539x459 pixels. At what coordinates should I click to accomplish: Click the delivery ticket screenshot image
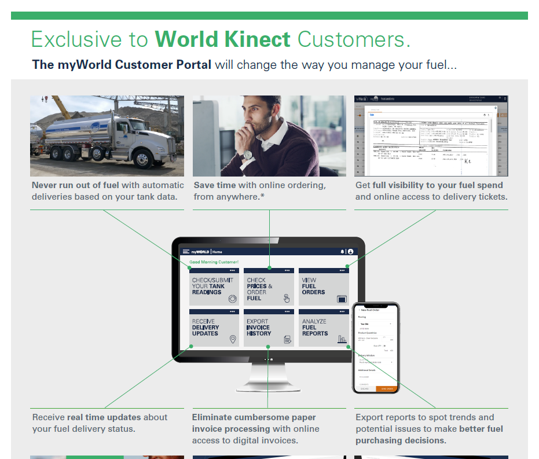pos(431,135)
